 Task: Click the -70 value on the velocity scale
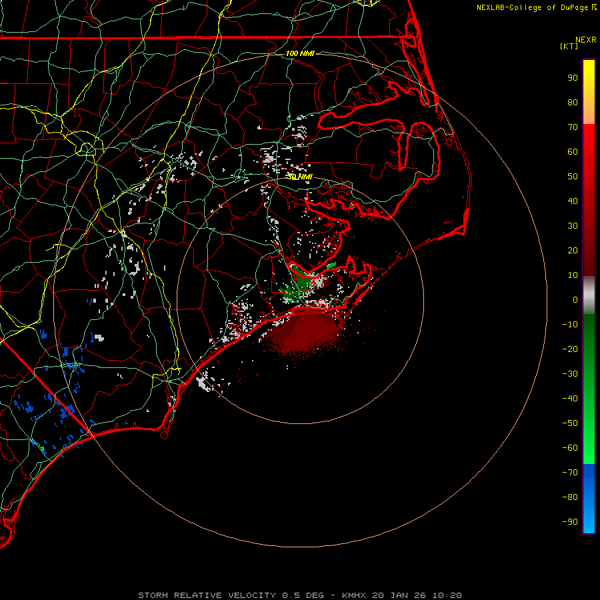(570, 473)
